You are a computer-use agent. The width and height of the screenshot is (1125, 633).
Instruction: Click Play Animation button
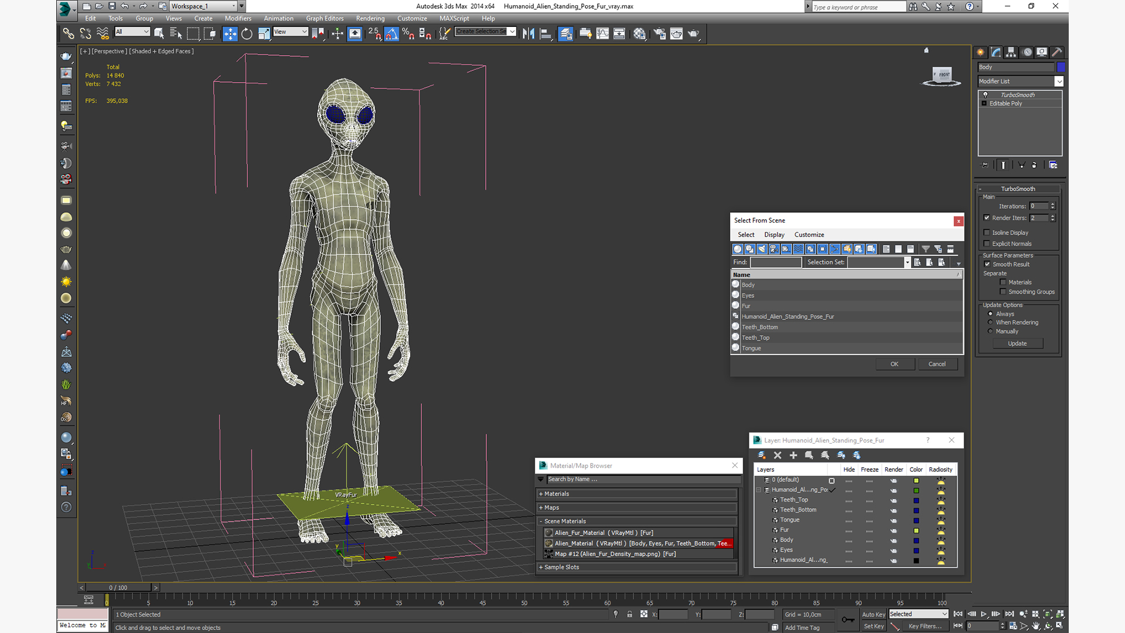click(x=984, y=614)
